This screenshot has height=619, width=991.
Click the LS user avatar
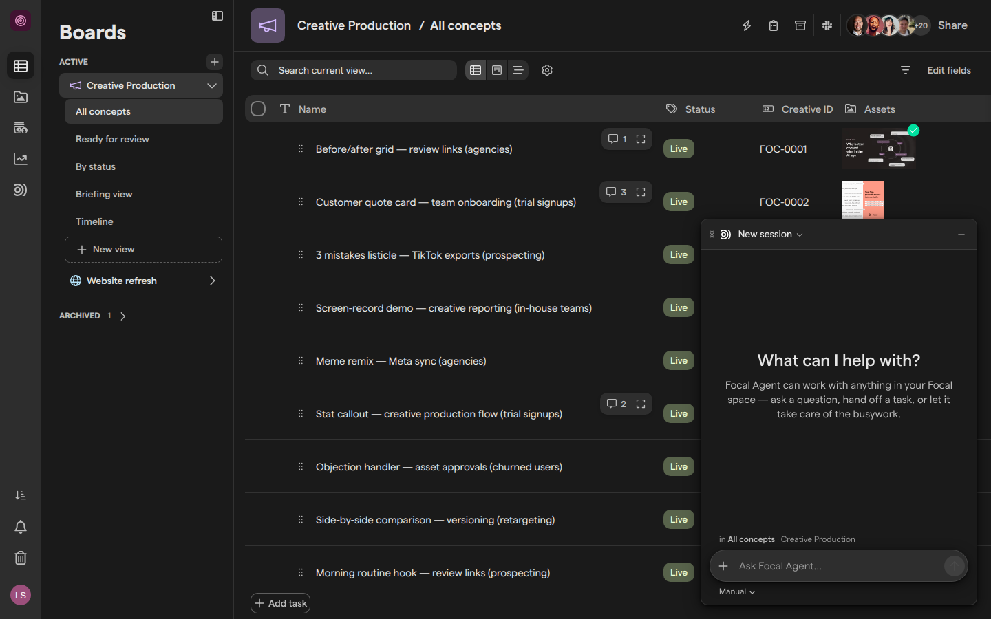coord(21,595)
